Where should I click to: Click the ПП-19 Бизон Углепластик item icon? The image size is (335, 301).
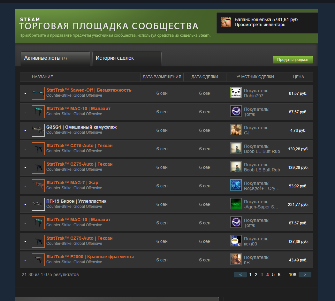(38, 204)
